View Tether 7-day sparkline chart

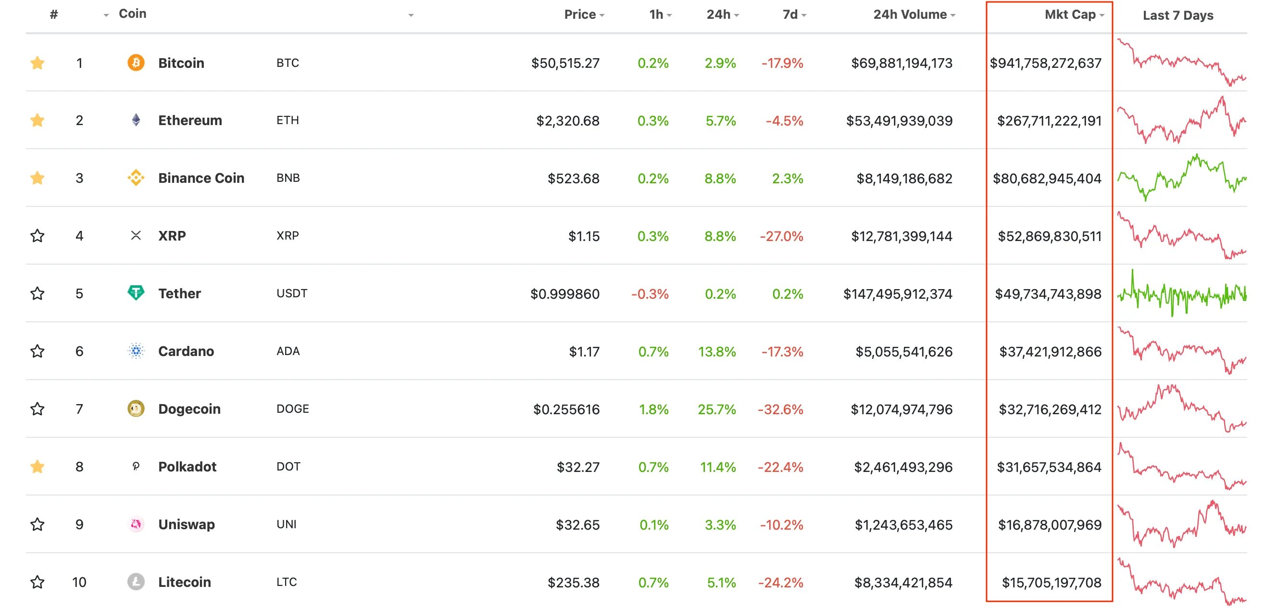[x=1181, y=293]
